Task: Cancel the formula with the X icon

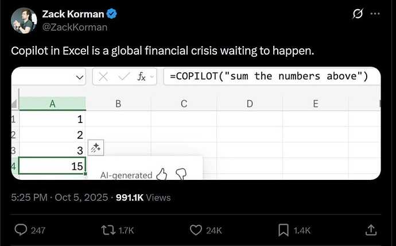Action: pyautogui.click(x=104, y=76)
